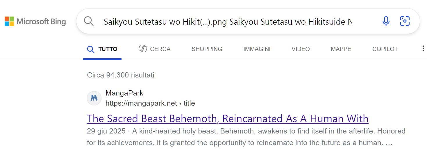Open the SHOPPING tab
This screenshot has width=427, height=157.
click(x=207, y=49)
